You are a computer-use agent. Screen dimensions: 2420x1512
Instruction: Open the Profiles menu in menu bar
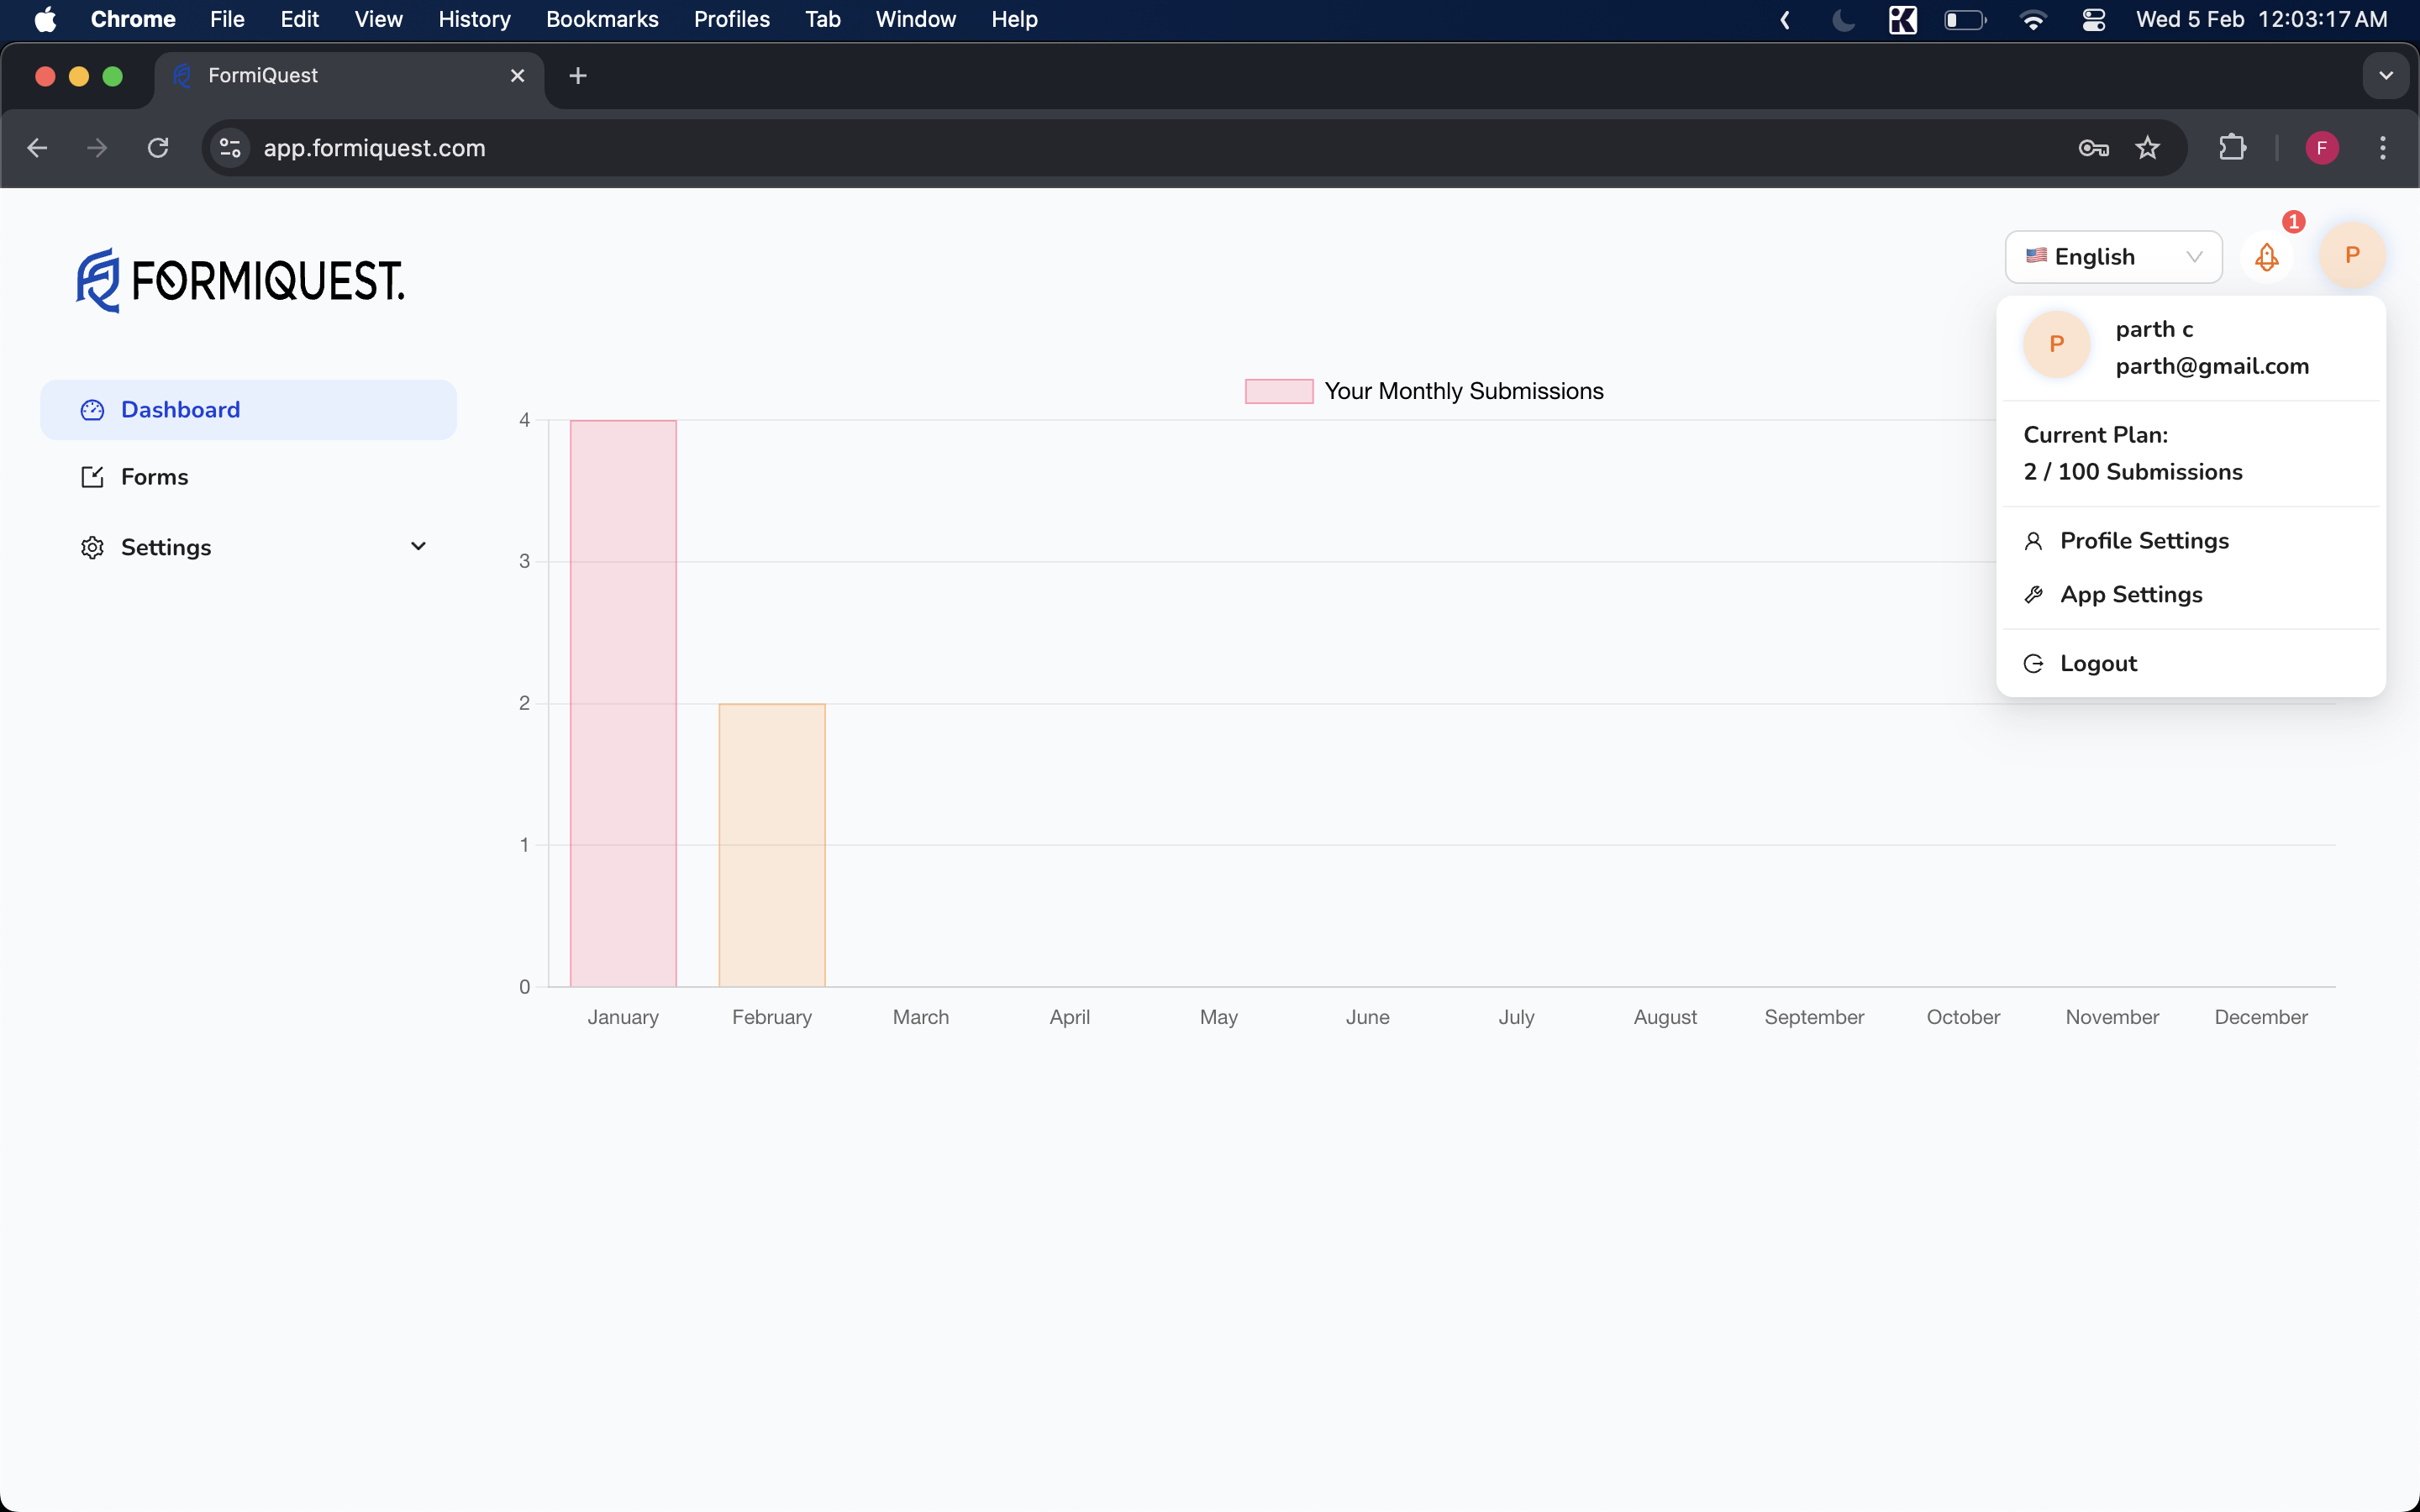731,19
